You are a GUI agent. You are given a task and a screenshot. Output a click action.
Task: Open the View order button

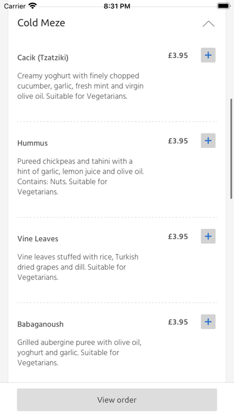click(x=117, y=400)
